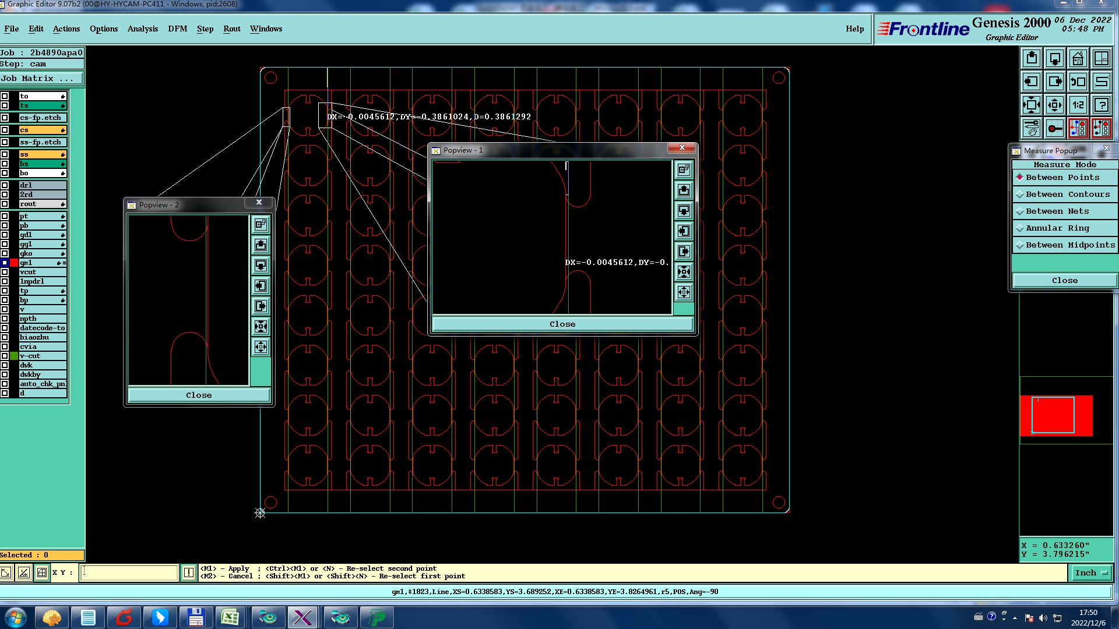Screen dimensions: 1119x629
Task: Click the exclamation mark icon beside XY field
Action: 189,573
